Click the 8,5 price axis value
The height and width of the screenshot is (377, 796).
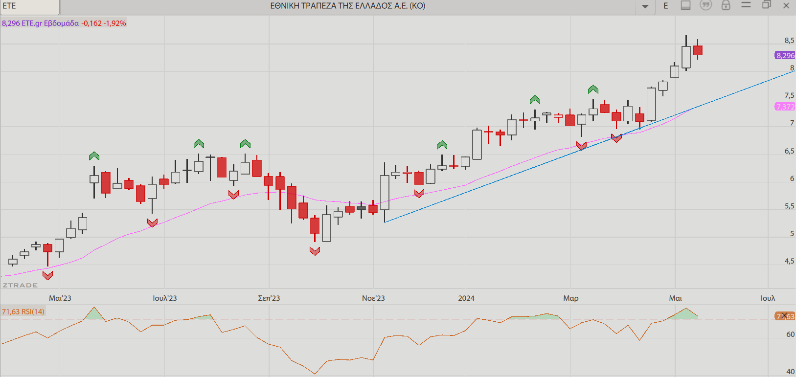(789, 41)
